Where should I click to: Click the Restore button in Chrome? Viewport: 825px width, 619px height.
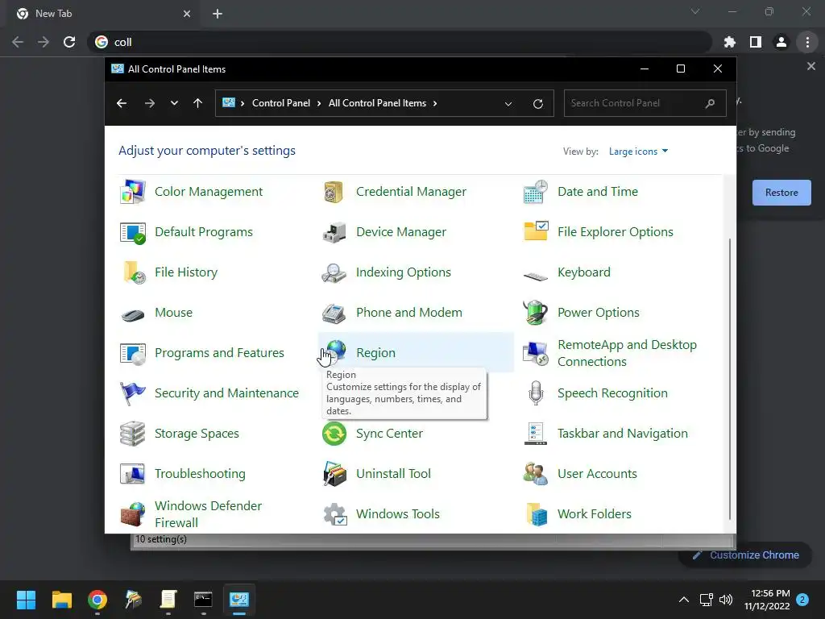tap(781, 193)
